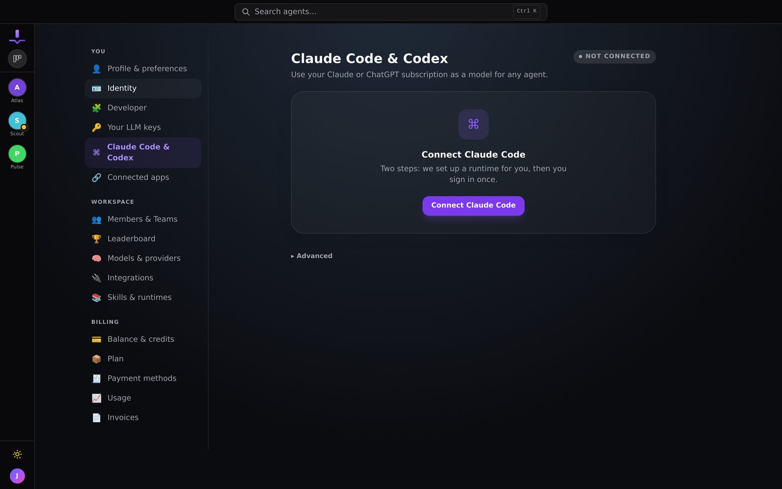Viewport: 782px width, 489px height.
Task: Select the Atlas agent avatar
Action: [x=17, y=88]
